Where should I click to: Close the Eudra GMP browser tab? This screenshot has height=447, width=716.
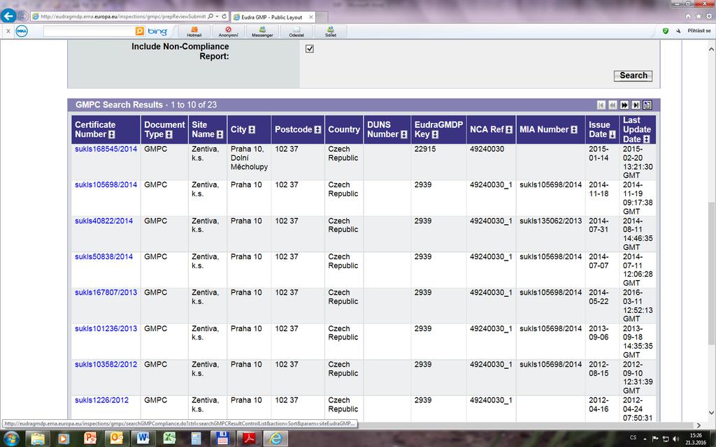[311, 17]
